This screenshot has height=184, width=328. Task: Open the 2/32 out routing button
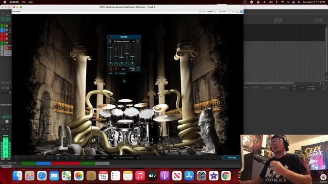click(x=222, y=11)
